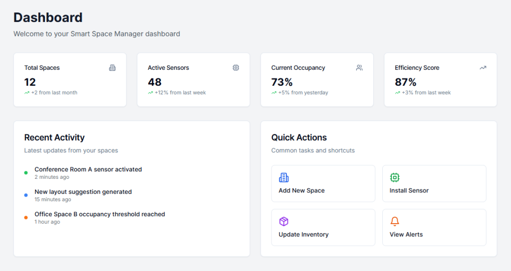This screenshot has width=511, height=271.
Task: Click the green trend arrow beside '+5% from yesterday'
Action: (x=274, y=93)
